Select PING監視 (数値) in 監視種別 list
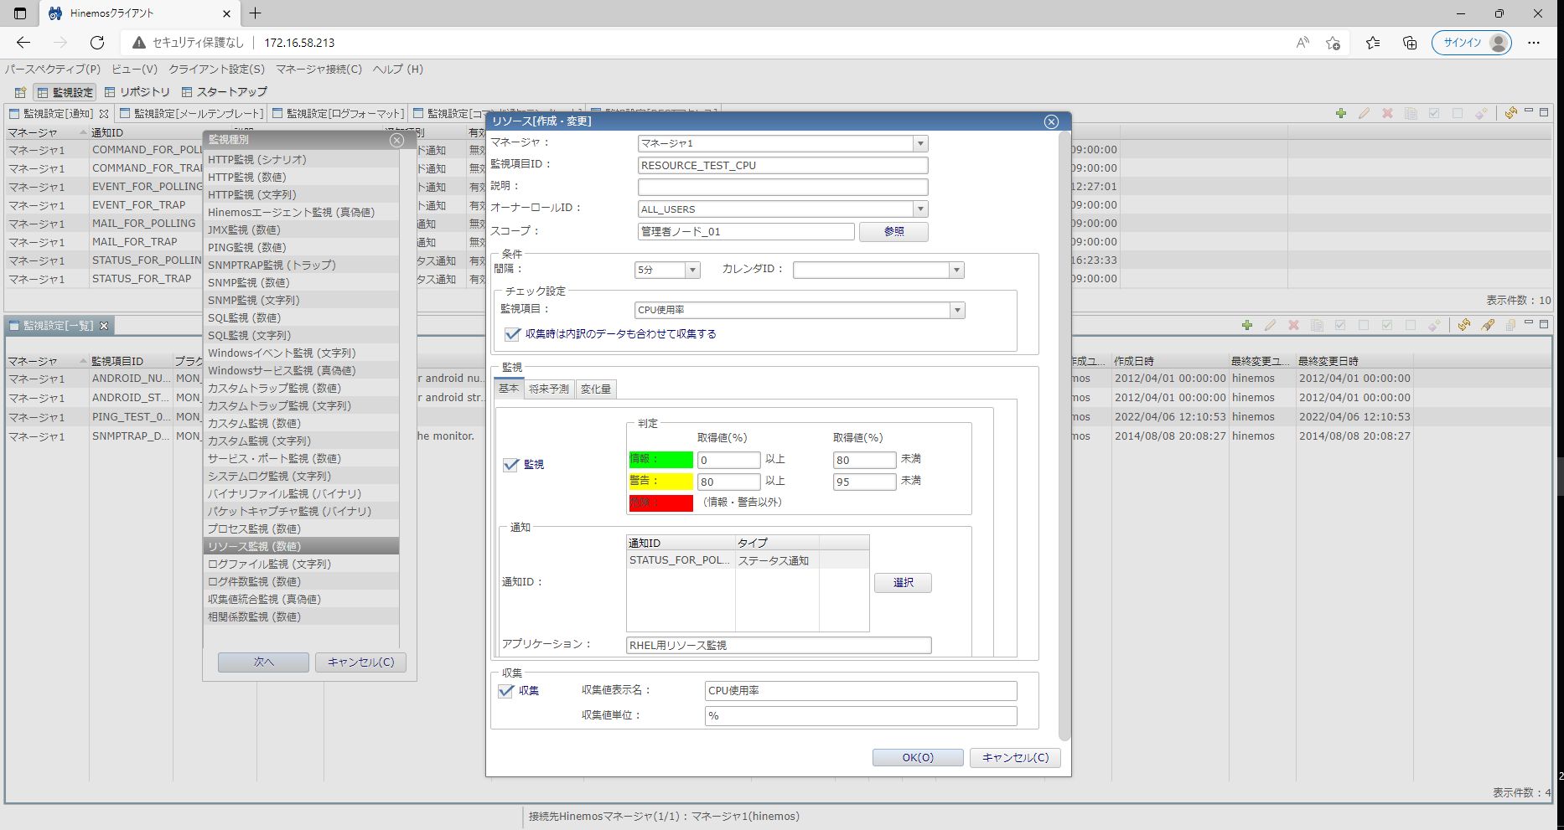 pos(302,248)
